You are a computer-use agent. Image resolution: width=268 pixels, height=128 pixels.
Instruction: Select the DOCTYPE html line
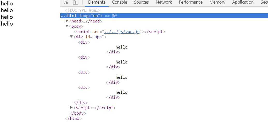tap(83, 10)
